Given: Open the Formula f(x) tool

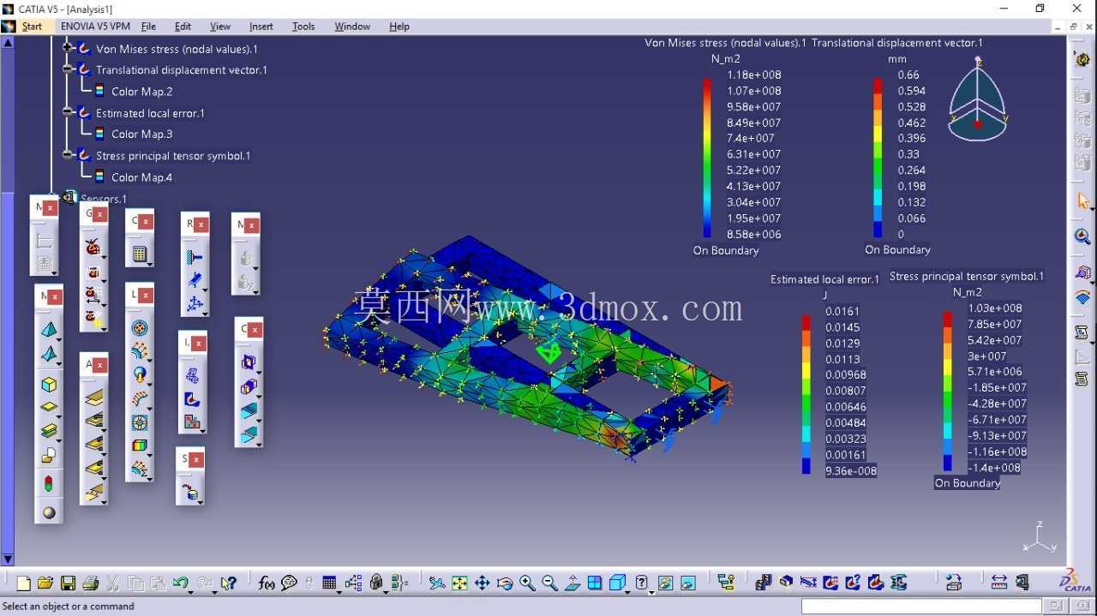Looking at the screenshot, I should pos(267,583).
